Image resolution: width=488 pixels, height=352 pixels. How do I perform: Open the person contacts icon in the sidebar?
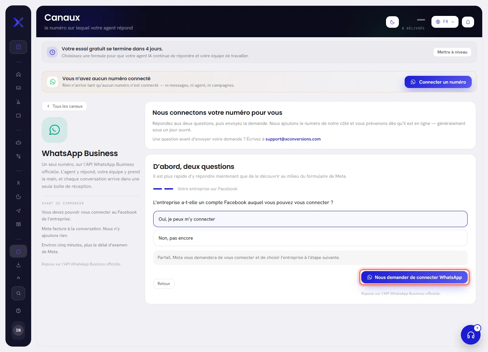coord(18,183)
